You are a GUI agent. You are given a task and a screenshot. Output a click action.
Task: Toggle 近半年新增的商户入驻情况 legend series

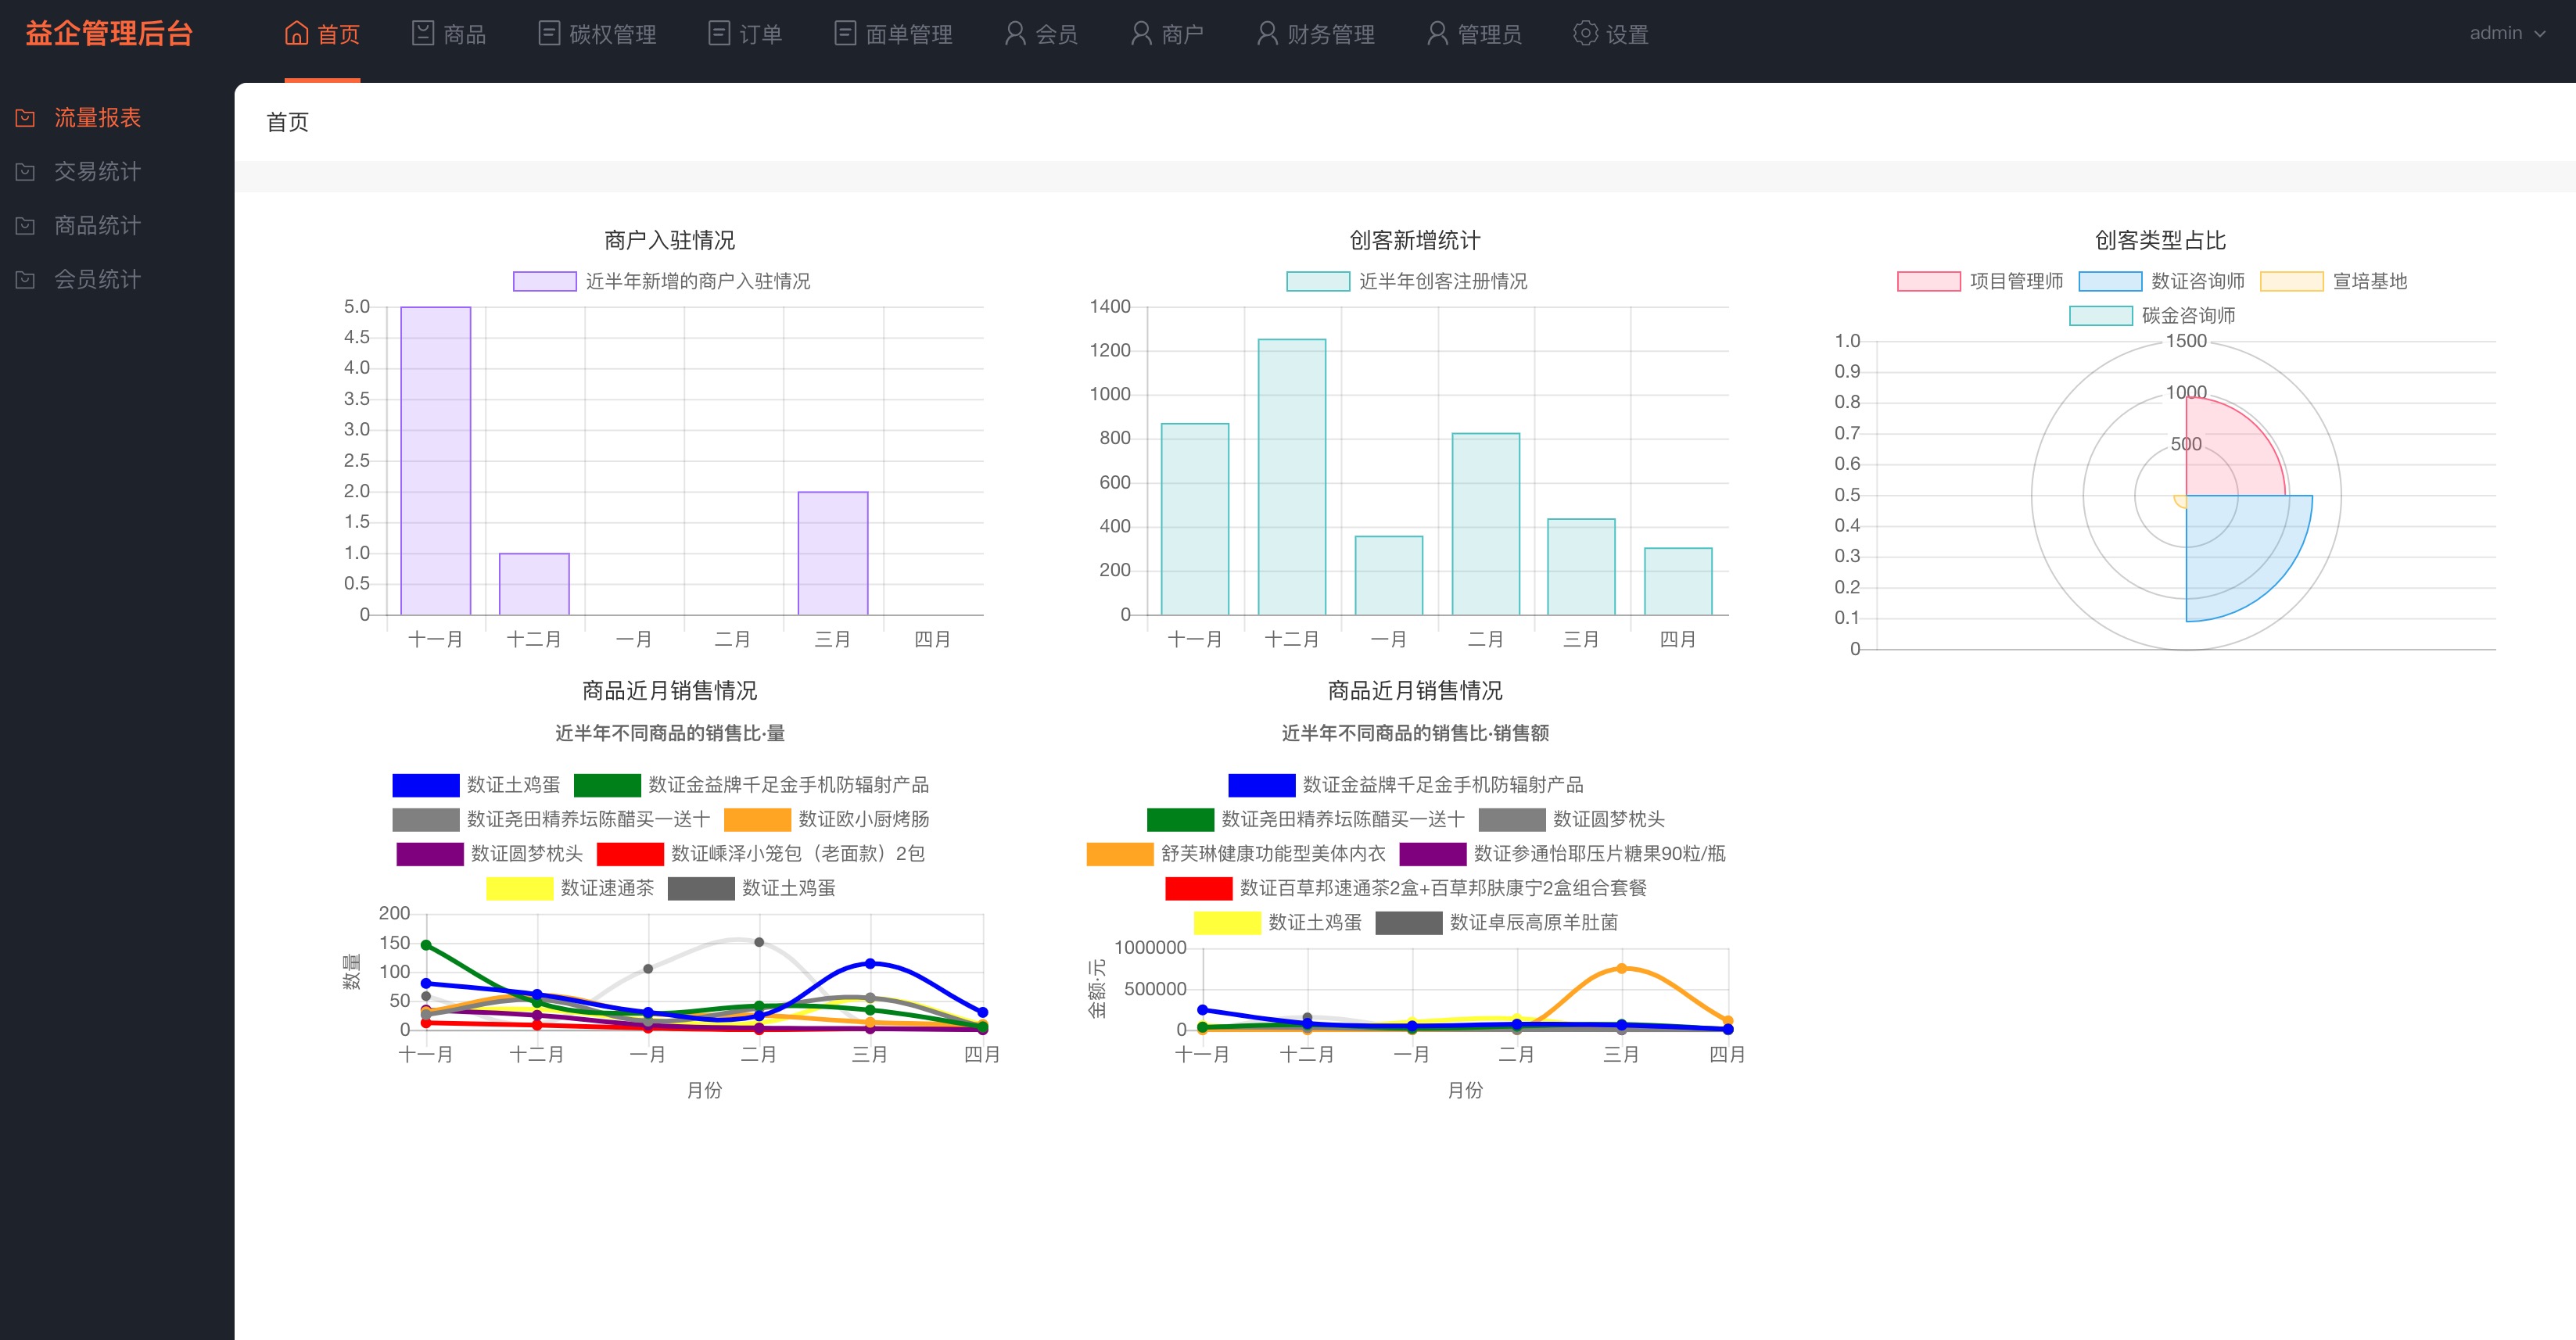point(661,281)
